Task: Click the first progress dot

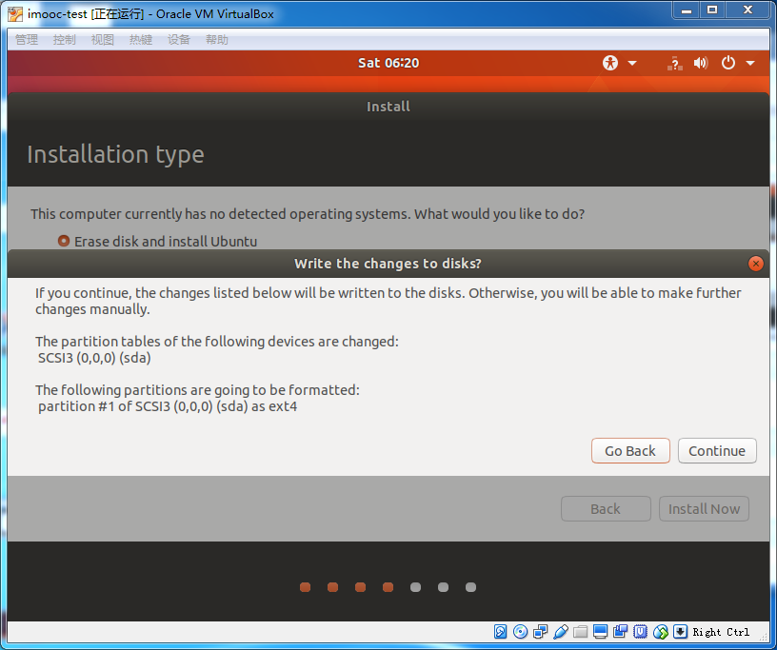Action: tap(306, 587)
